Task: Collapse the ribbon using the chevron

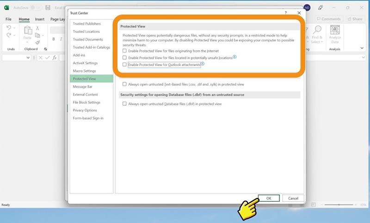Action: (362, 48)
